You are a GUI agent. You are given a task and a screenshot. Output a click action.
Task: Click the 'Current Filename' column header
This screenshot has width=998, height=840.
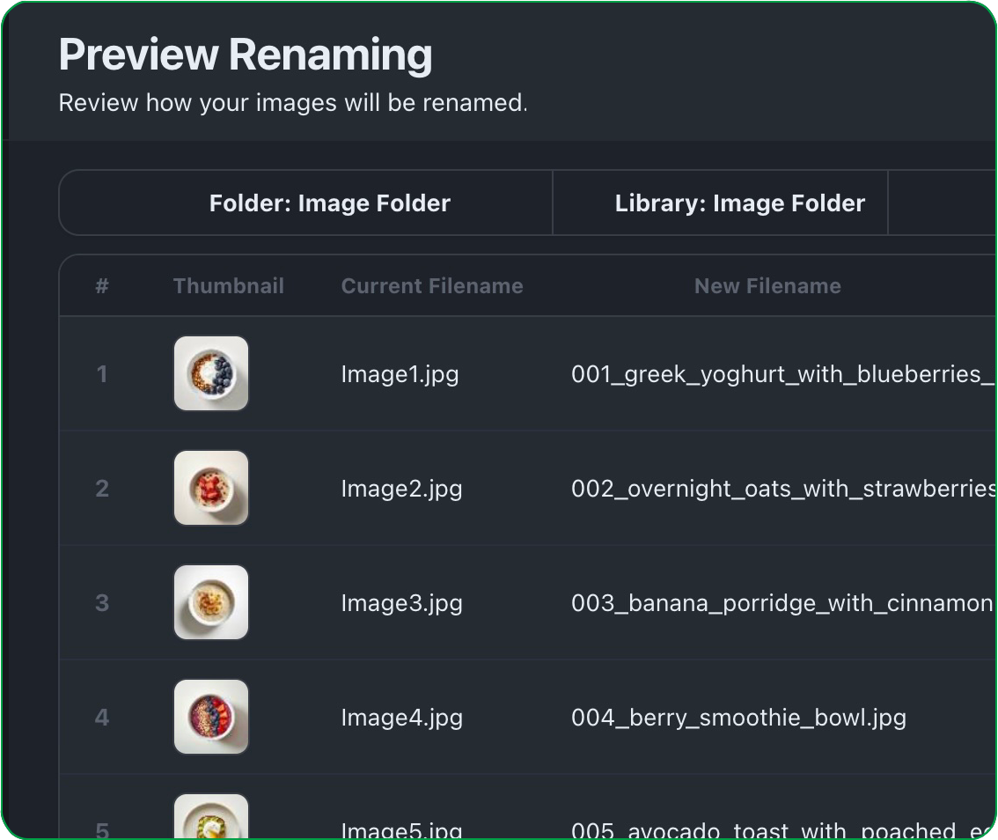pos(432,286)
